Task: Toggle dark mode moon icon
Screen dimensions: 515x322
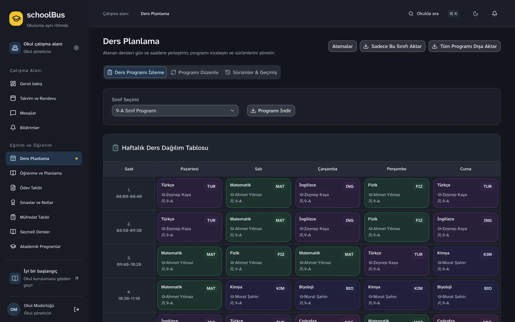Action: [x=476, y=14]
